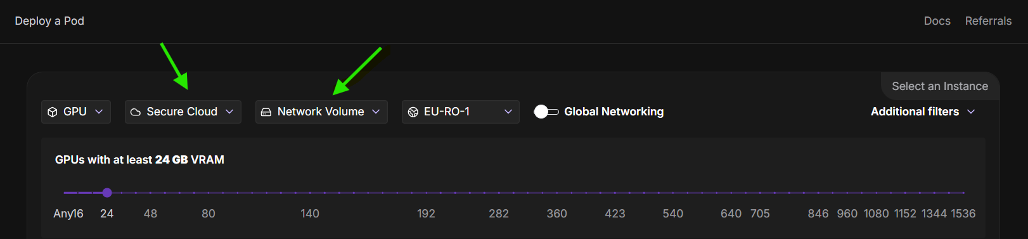The height and width of the screenshot is (239, 1028).
Task: Set VRAM slider to 80 mark
Action: pos(209,193)
